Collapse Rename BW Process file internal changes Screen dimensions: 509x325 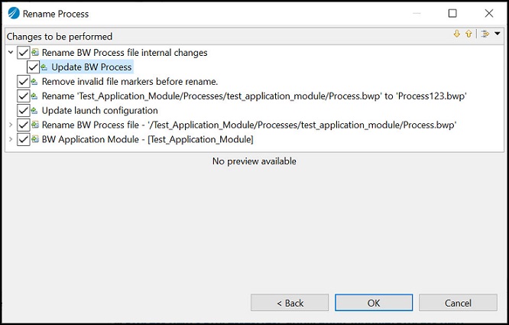[11, 52]
